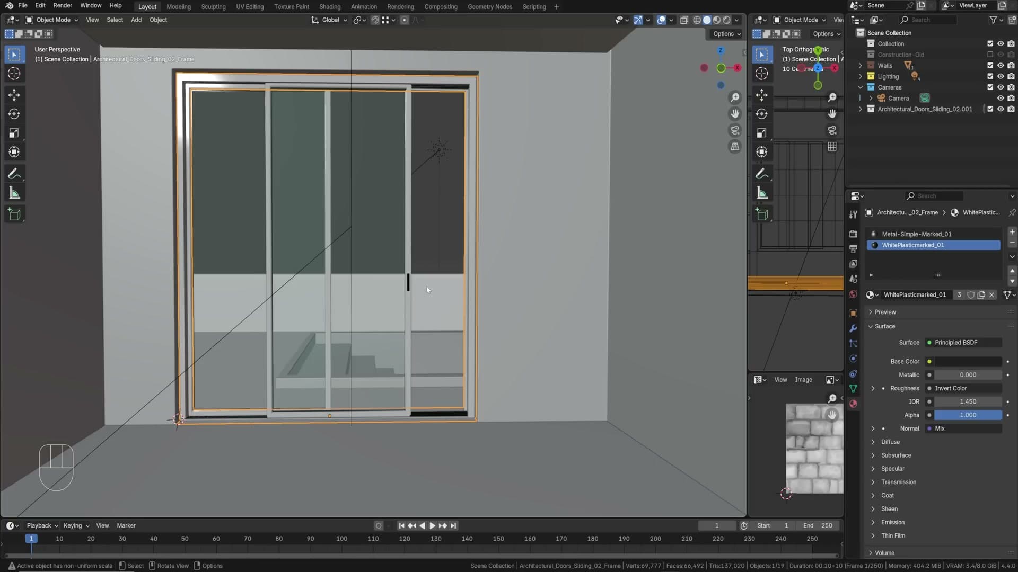Image resolution: width=1018 pixels, height=572 pixels.
Task: Select the Measure tool in main viewport
Action: (14, 193)
